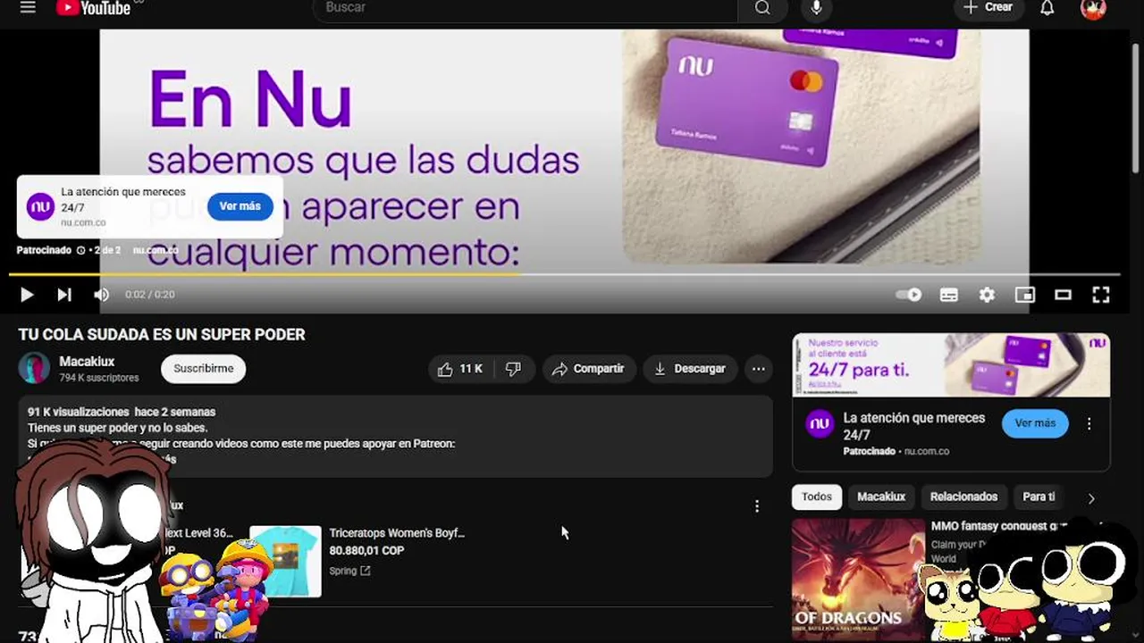Open the Crear create menu
Image resolution: width=1144 pixels, height=643 pixels.
(x=988, y=7)
